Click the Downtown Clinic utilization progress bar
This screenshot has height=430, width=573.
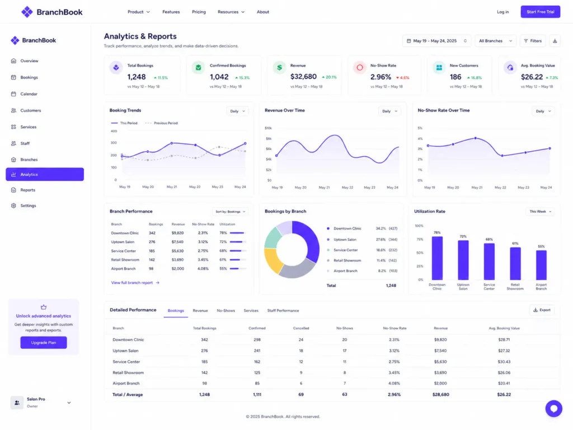point(238,233)
